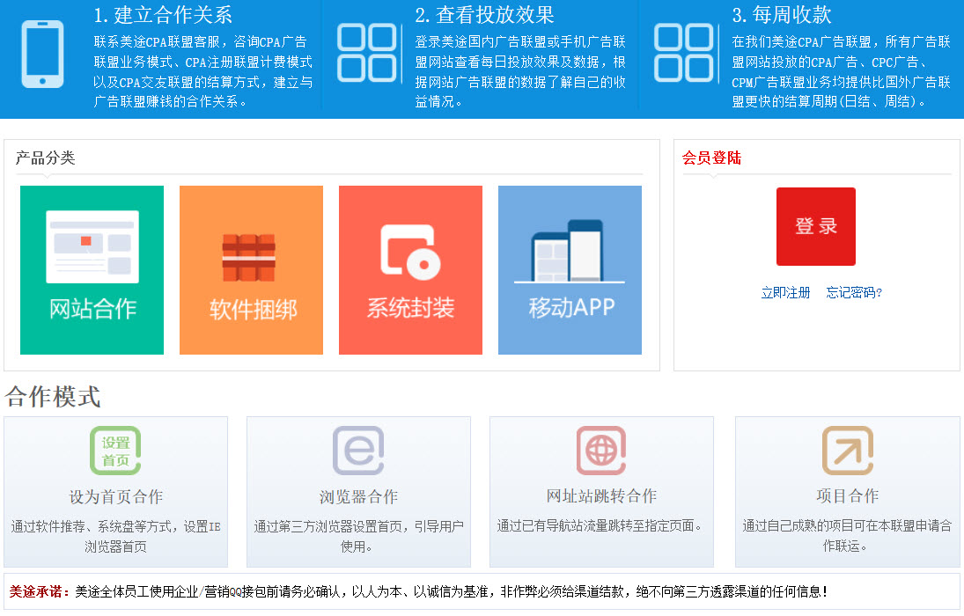Click the 忘记密码? link
Viewport: 964px width, 616px height.
point(854,293)
